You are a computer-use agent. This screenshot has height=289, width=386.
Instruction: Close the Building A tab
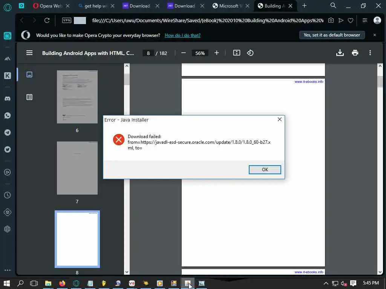pyautogui.click(x=291, y=6)
